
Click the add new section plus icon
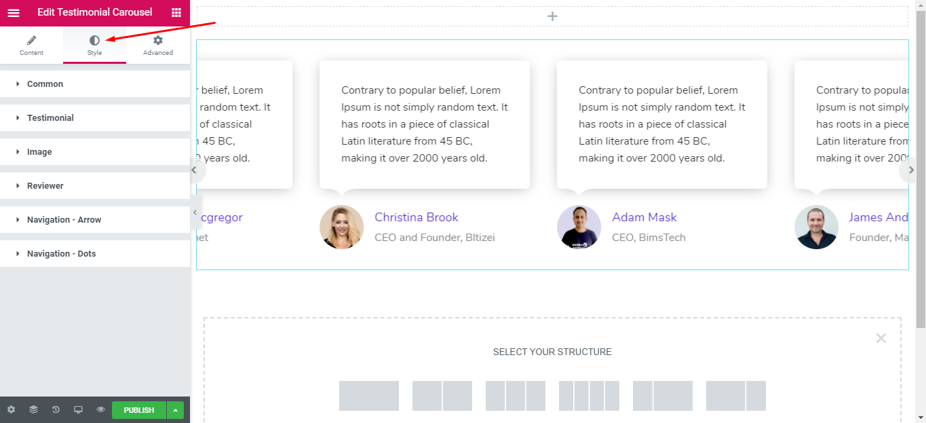pos(552,16)
